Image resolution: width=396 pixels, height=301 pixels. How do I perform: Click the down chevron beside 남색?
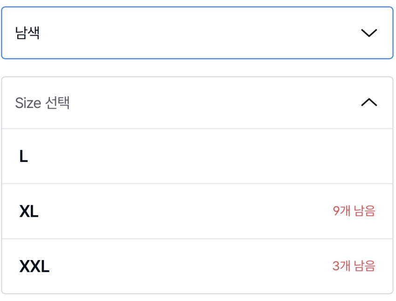[x=369, y=33]
